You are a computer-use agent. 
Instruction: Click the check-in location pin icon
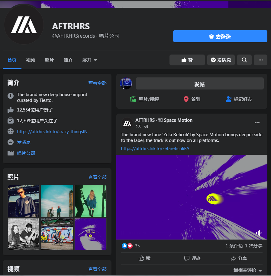186,99
